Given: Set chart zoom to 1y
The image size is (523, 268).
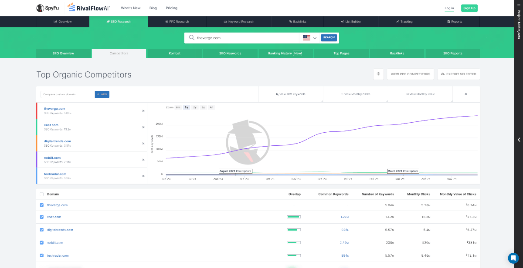Looking at the screenshot, I should click(187, 107).
